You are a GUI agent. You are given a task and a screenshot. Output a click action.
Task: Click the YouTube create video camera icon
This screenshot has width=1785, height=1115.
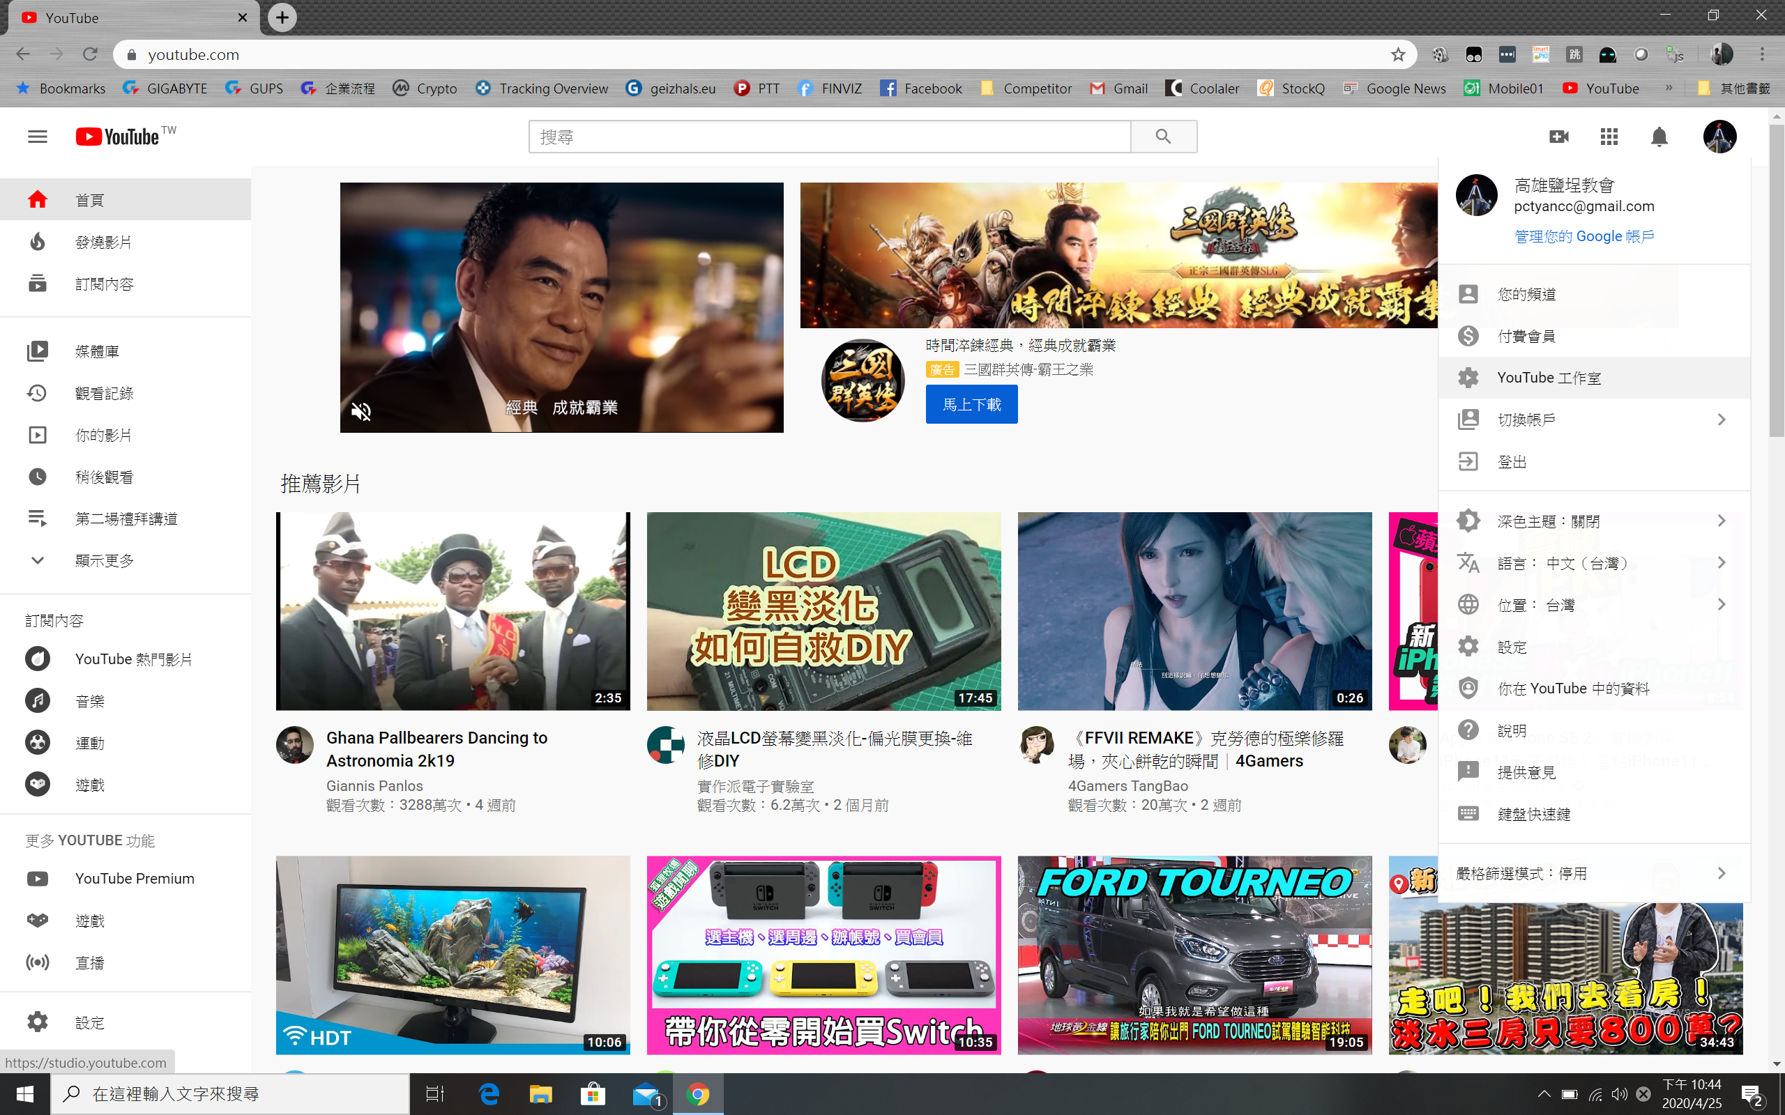pyautogui.click(x=1558, y=137)
